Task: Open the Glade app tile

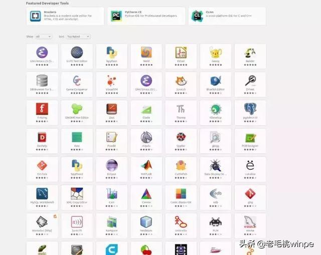Action: (x=146, y=112)
